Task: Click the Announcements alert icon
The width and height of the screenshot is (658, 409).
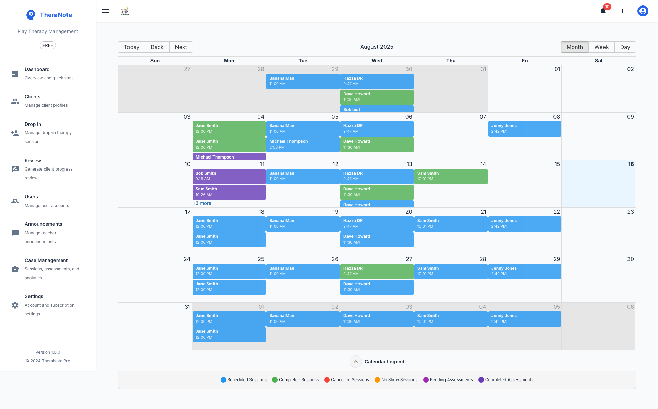Action: click(x=15, y=233)
